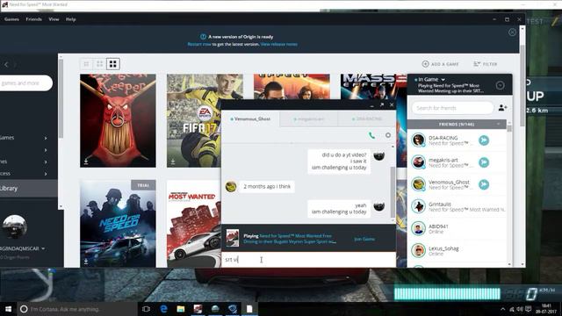The width and height of the screenshot is (562, 316).
Task: Join Venomous_Ghost's game with arrow icon
Action: point(484,184)
